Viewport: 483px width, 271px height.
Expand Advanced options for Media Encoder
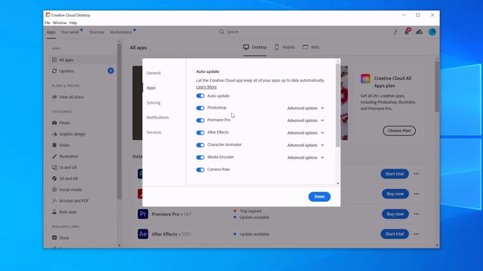coord(306,157)
